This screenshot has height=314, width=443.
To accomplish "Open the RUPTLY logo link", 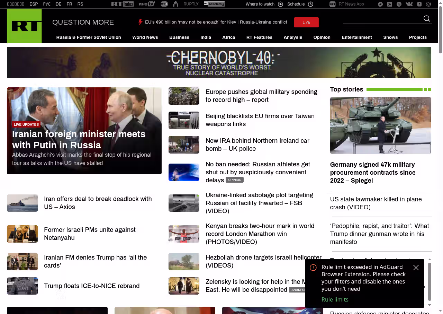I will [191, 4].
